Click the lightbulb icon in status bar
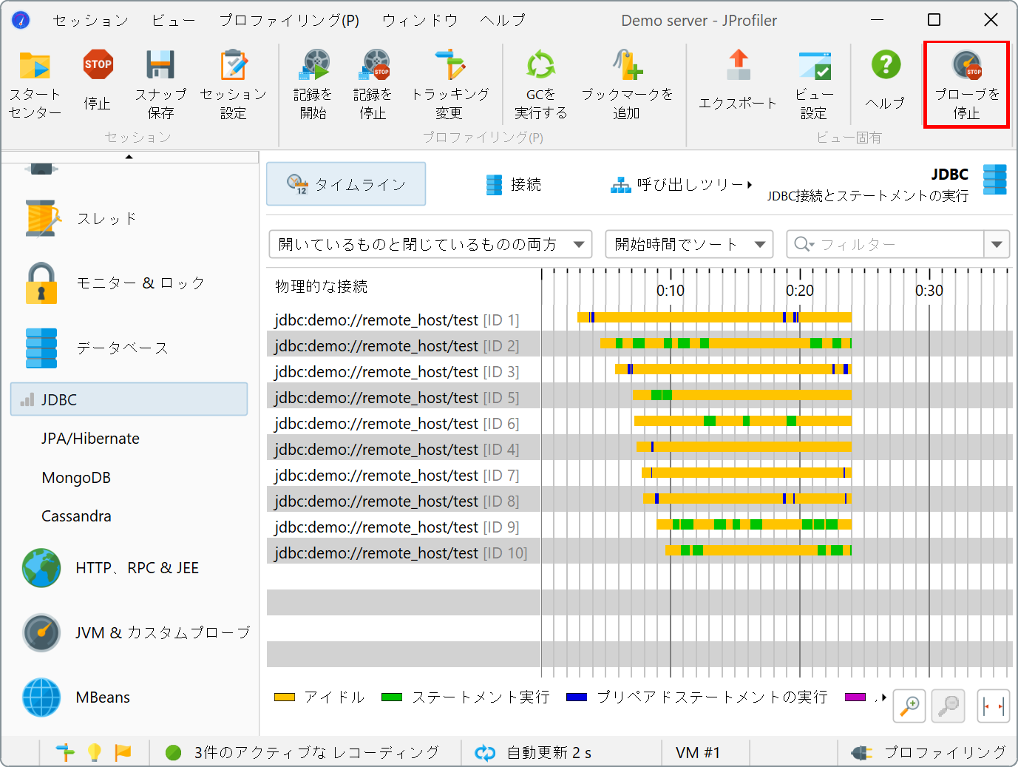 [x=94, y=752]
